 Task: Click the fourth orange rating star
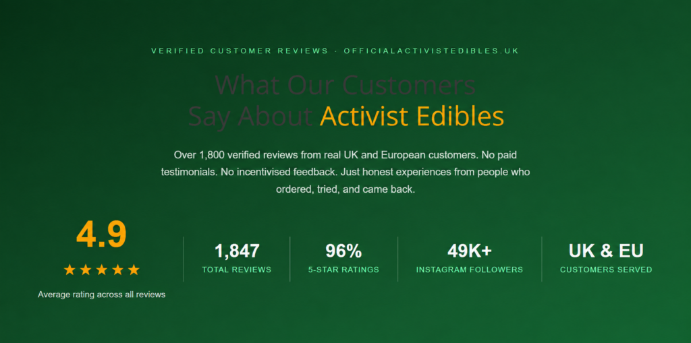(117, 270)
